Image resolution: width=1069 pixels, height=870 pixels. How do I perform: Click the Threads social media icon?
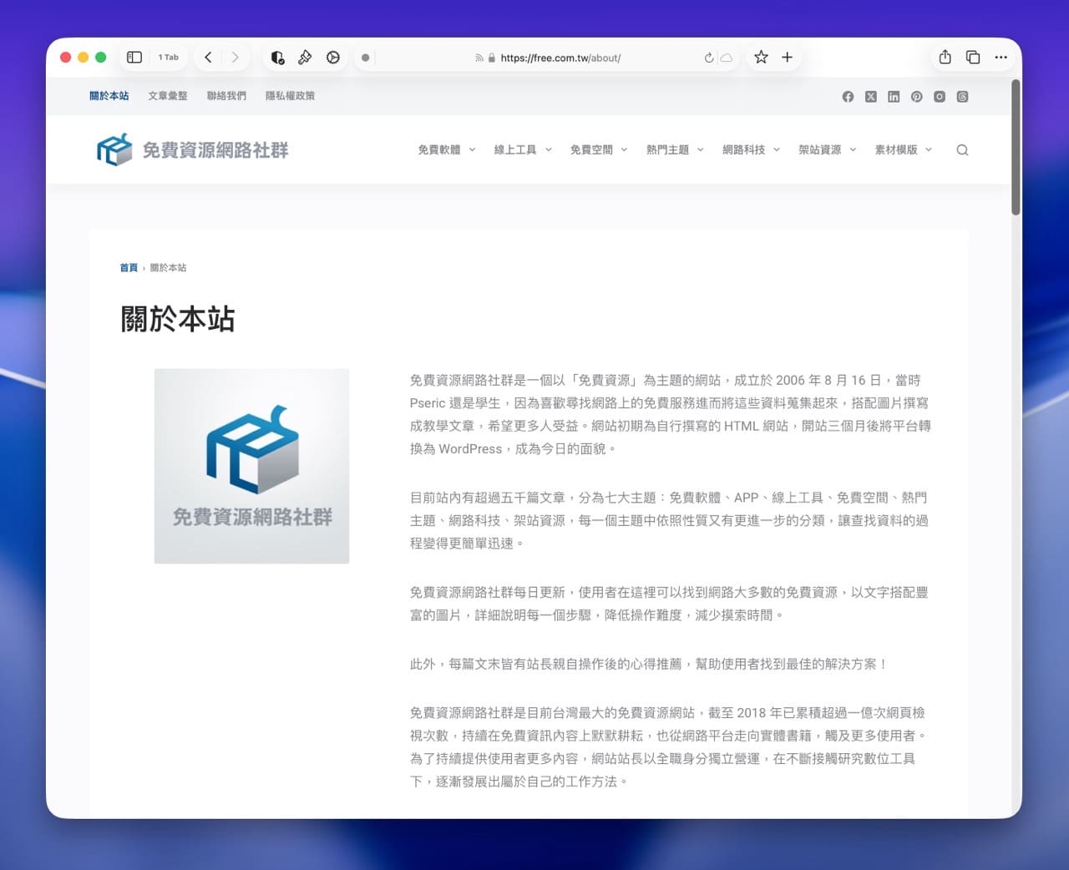[962, 96]
